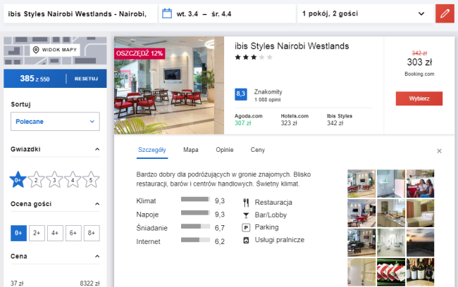Select the 5-star rating filter
This screenshot has width=458, height=287.
tap(91, 181)
